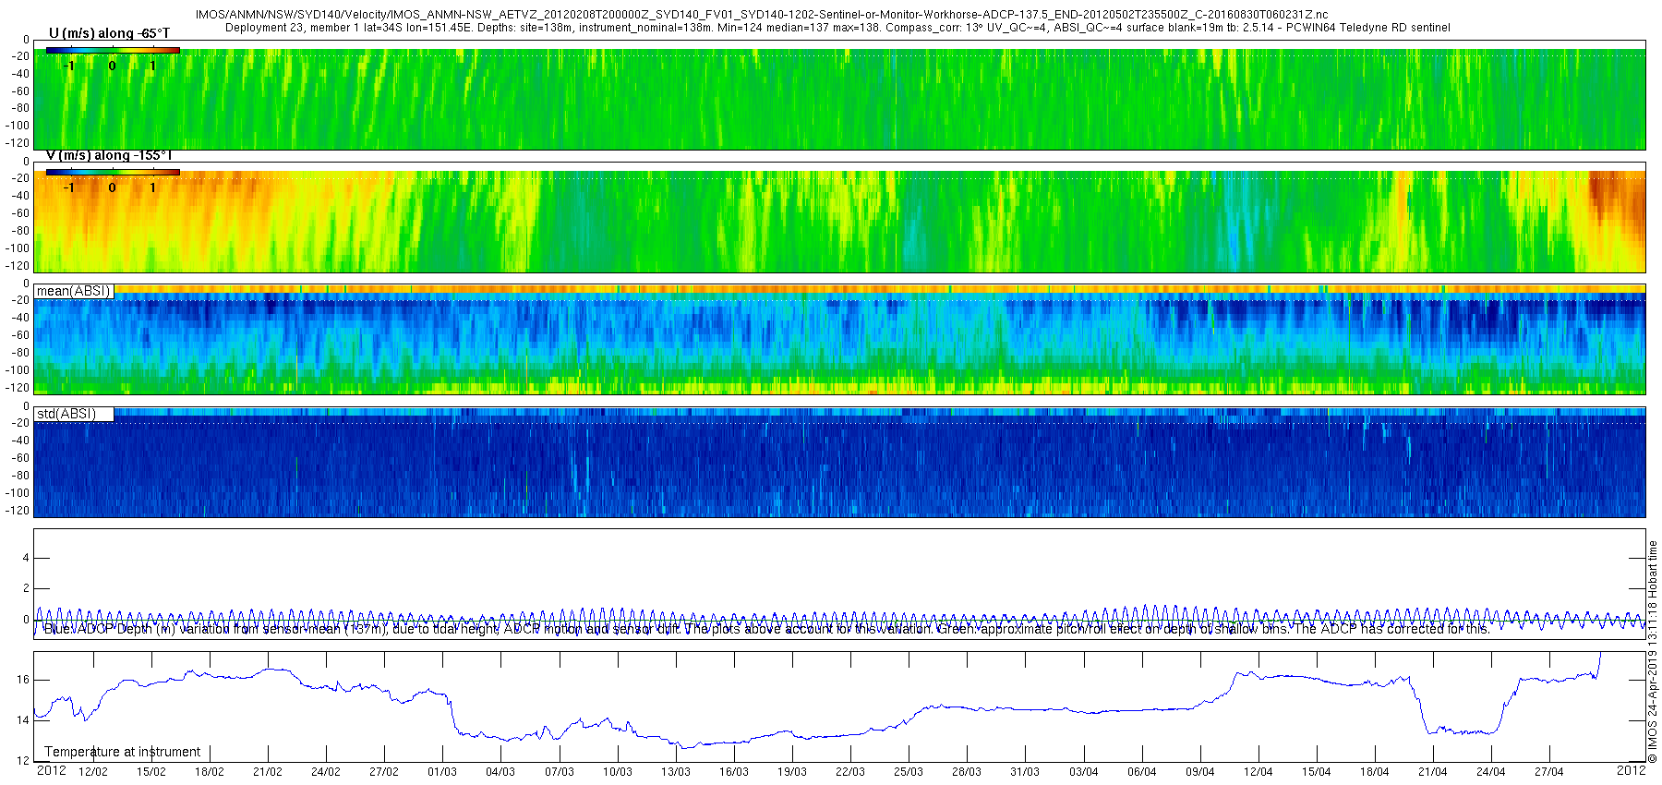Click the 'mean(ABSI)' panel label
This screenshot has height=785, width=1662.
(x=73, y=291)
